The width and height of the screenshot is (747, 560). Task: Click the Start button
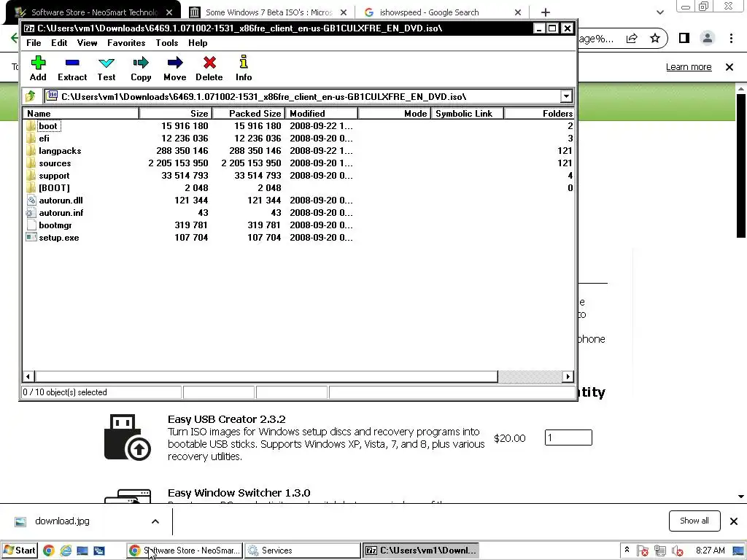[x=19, y=551]
